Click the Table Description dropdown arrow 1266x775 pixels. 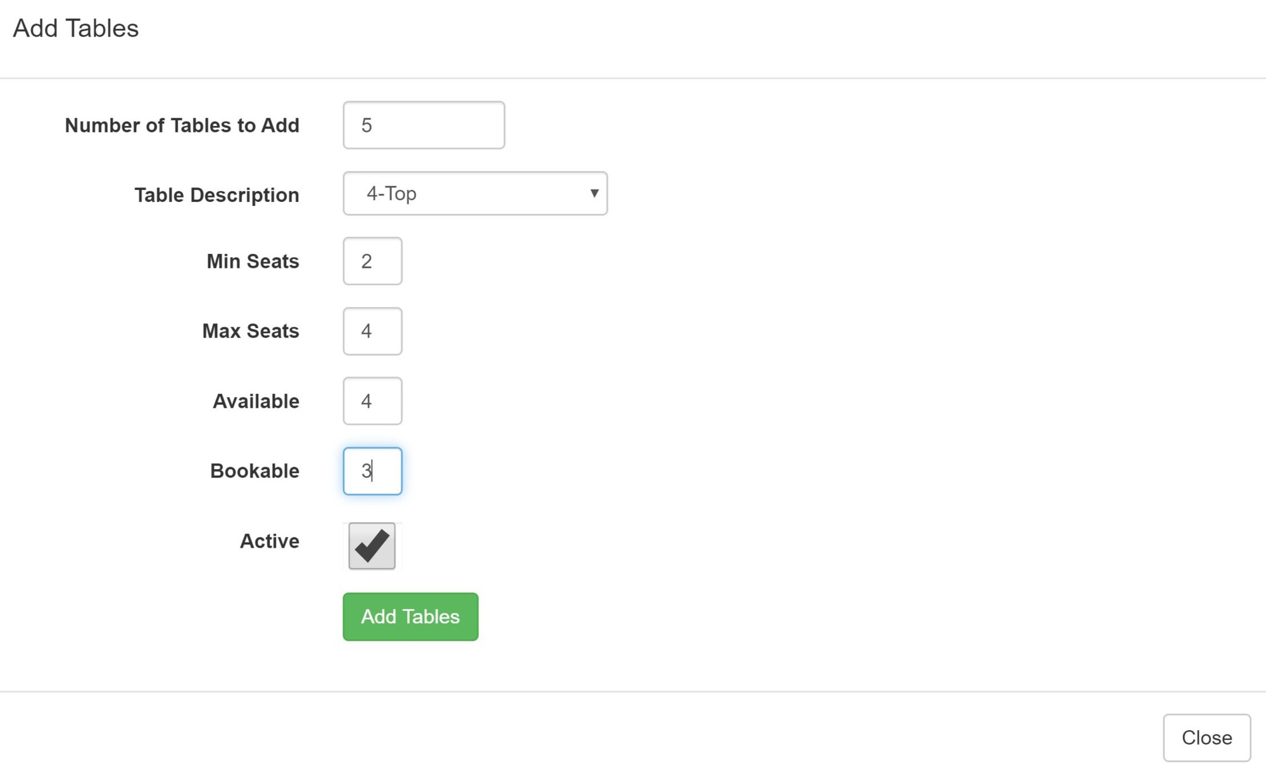coord(594,194)
